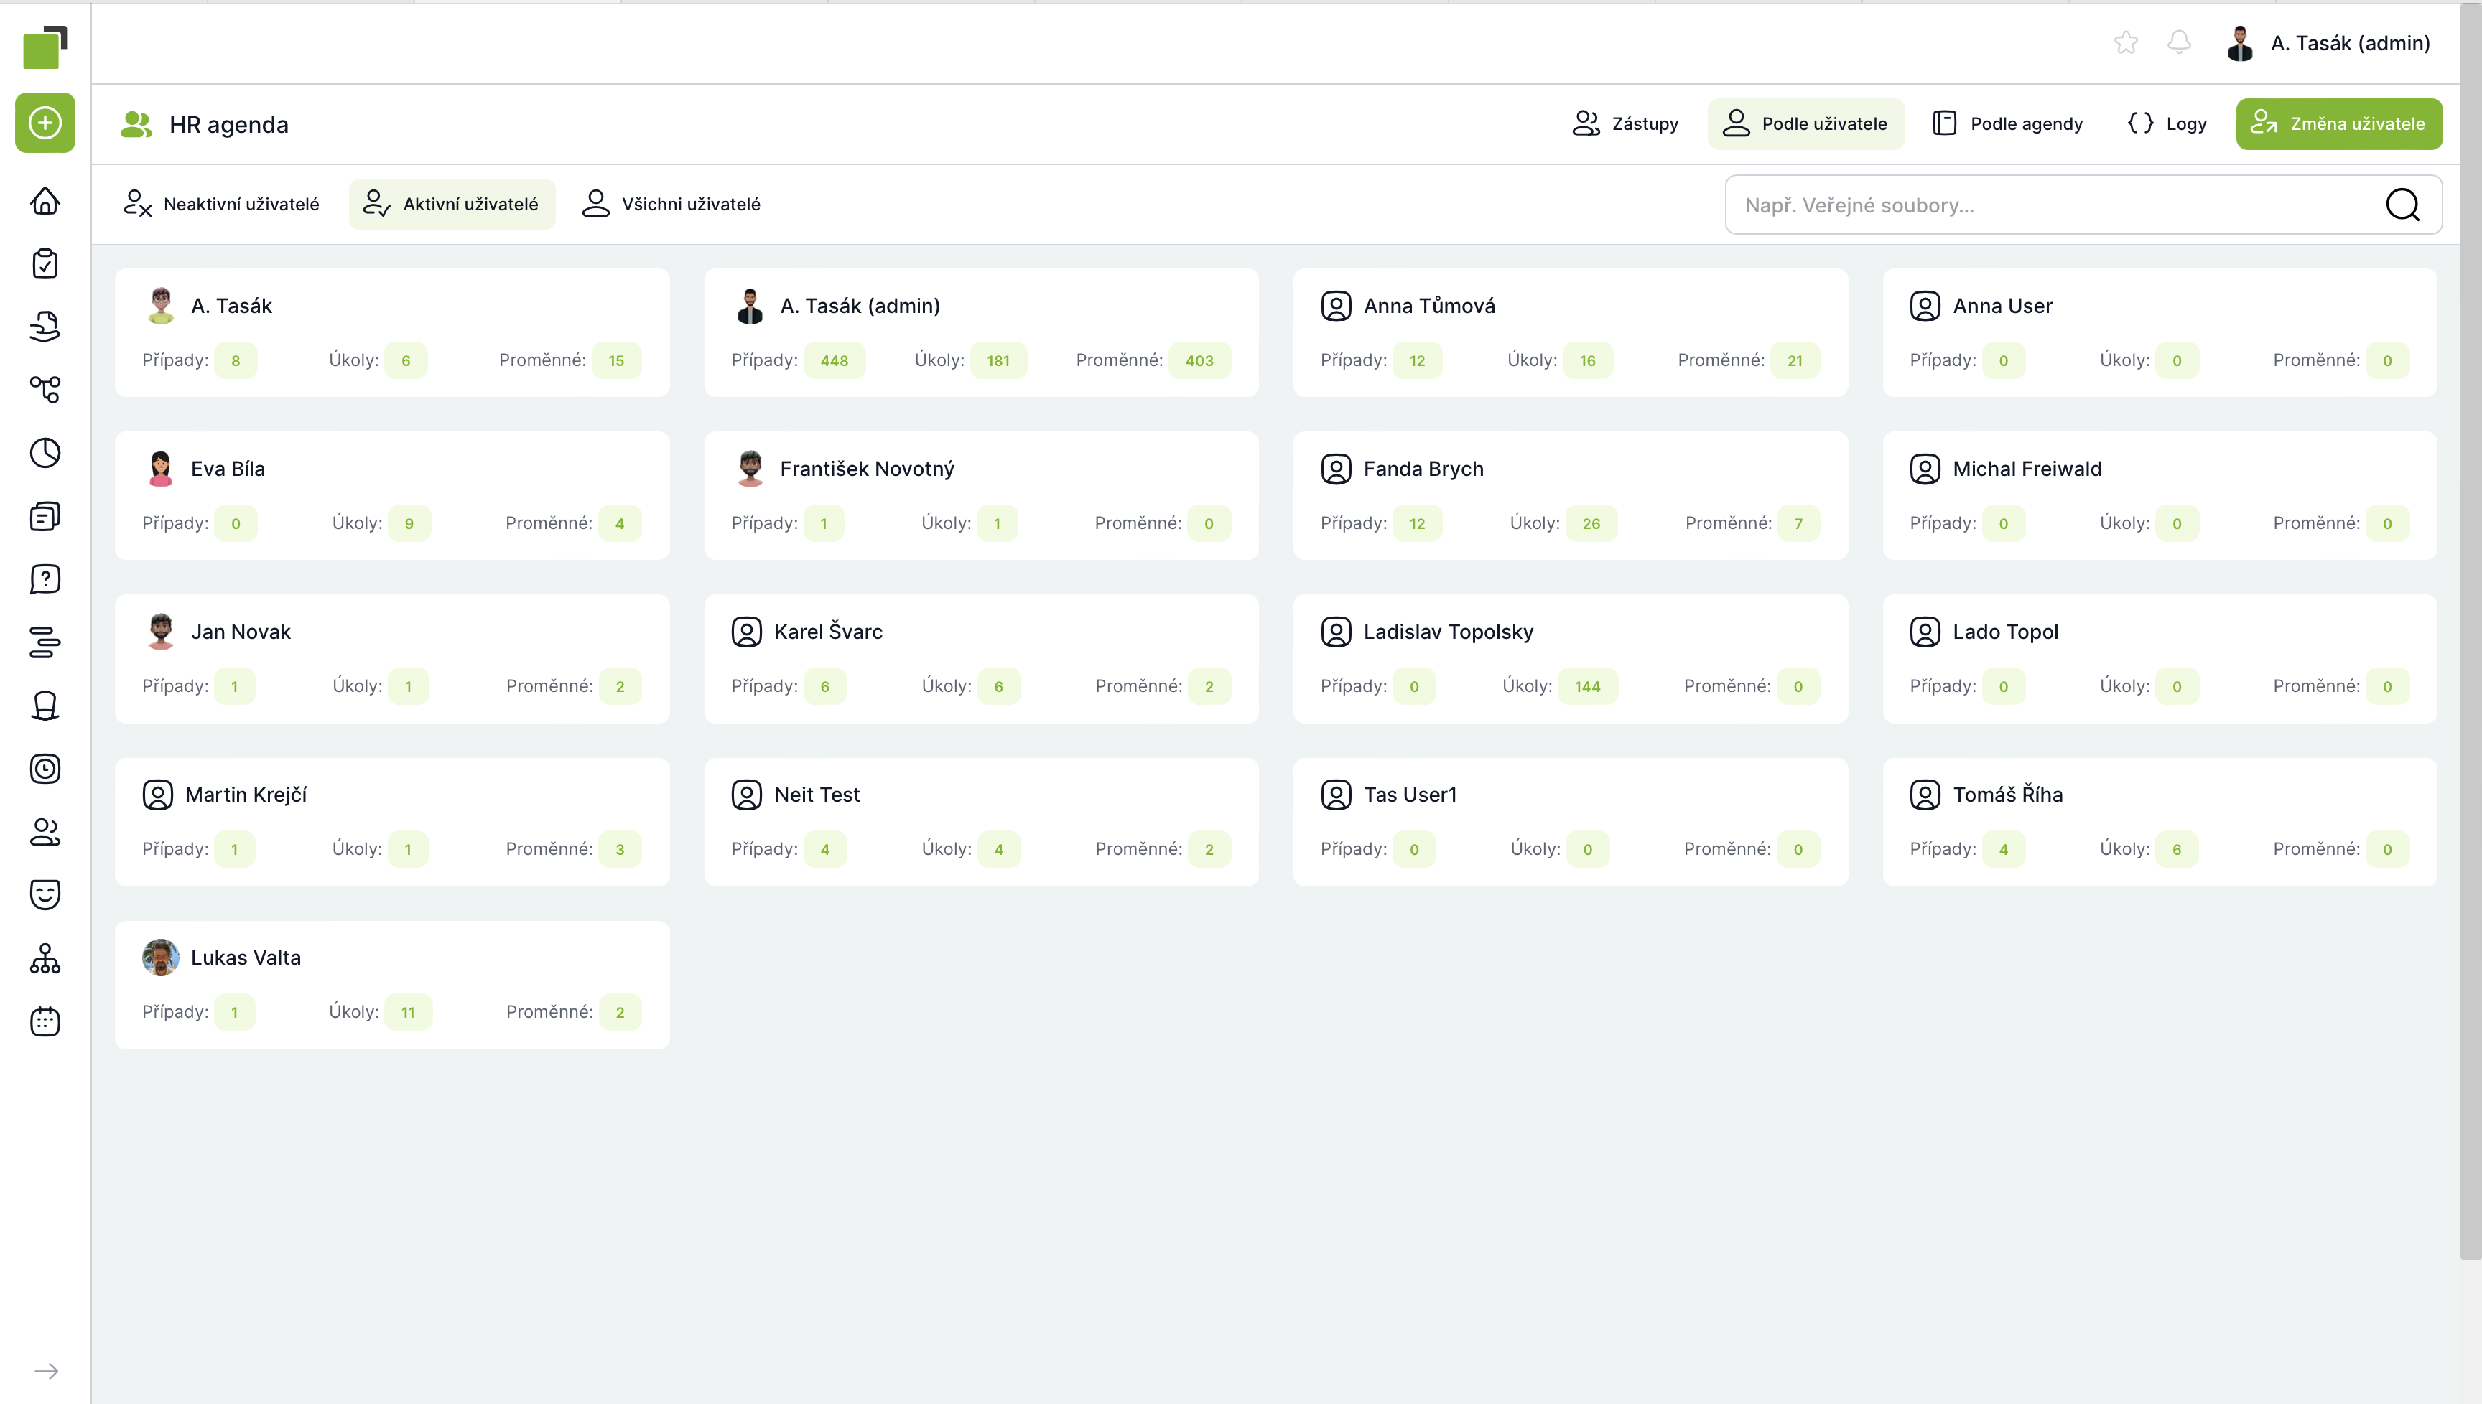Open the stacked documents sidebar icon

pyautogui.click(x=45, y=516)
